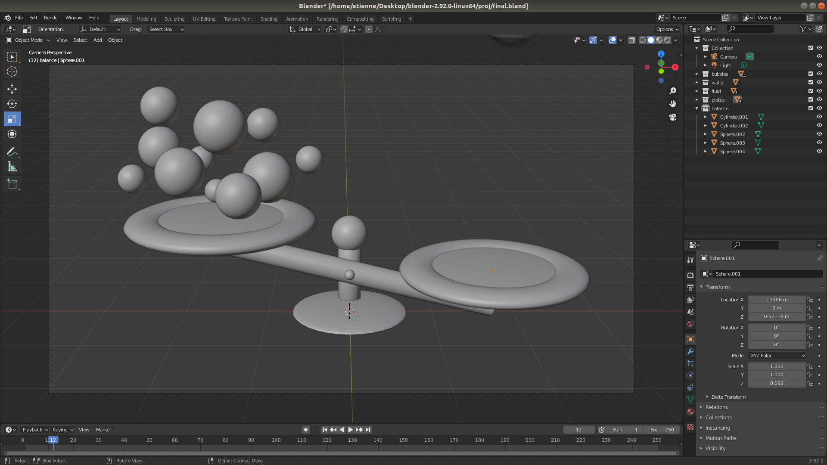
Task: Click the toggle camera view icon
Action: [673, 117]
